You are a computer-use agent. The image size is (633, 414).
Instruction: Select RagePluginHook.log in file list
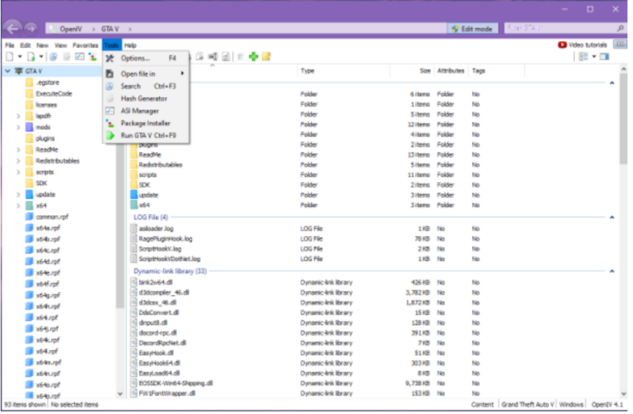point(166,238)
